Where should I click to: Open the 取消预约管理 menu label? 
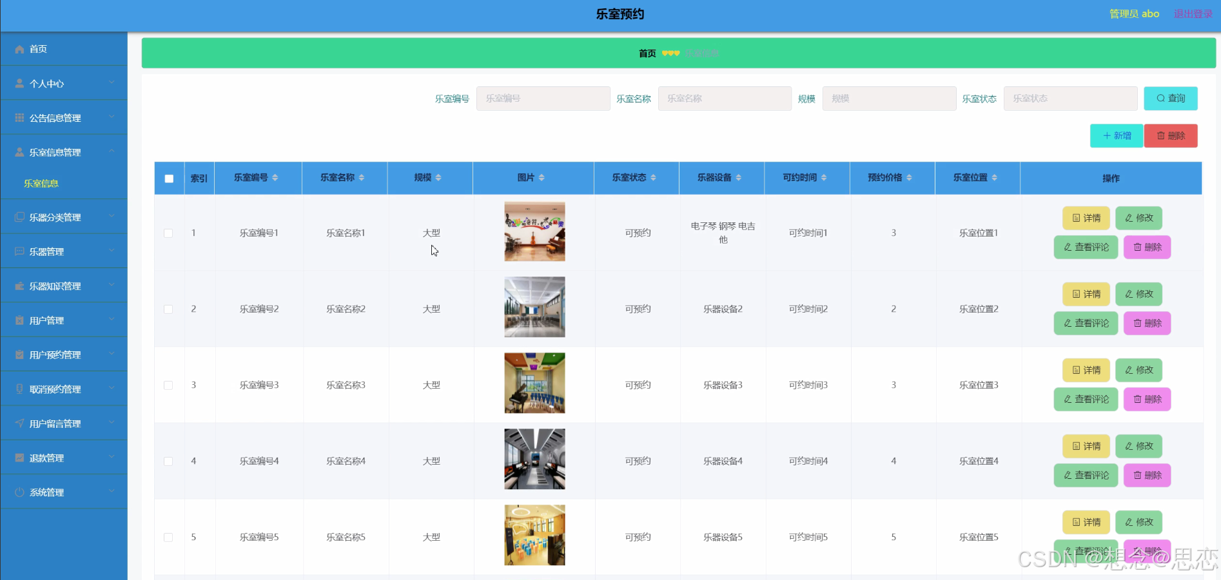point(55,389)
